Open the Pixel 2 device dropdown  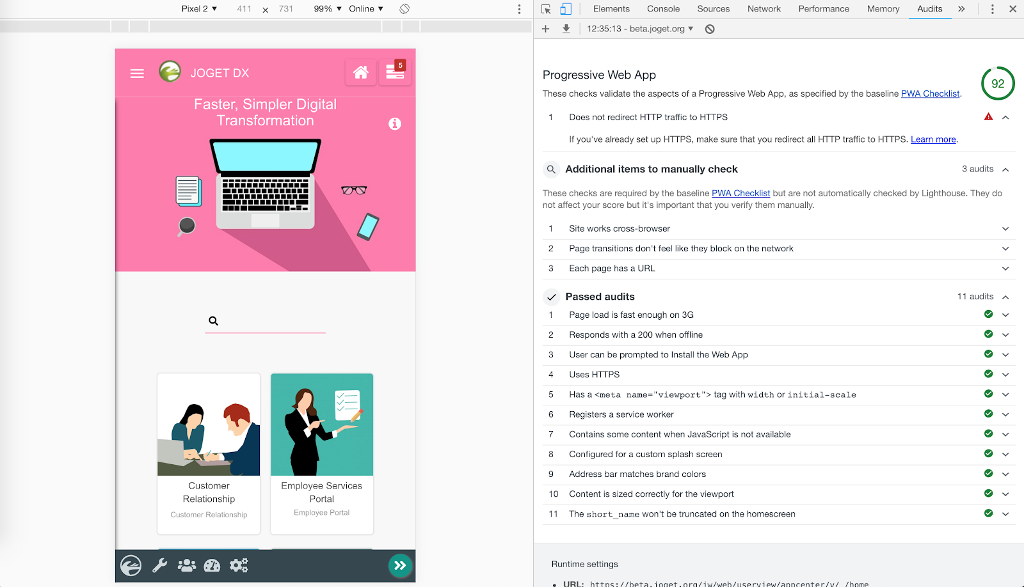(199, 9)
